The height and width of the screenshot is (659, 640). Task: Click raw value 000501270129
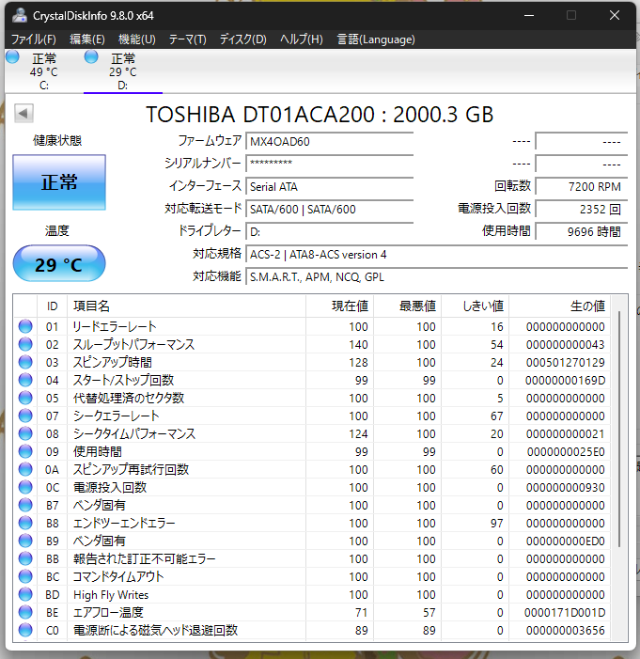pyautogui.click(x=565, y=362)
